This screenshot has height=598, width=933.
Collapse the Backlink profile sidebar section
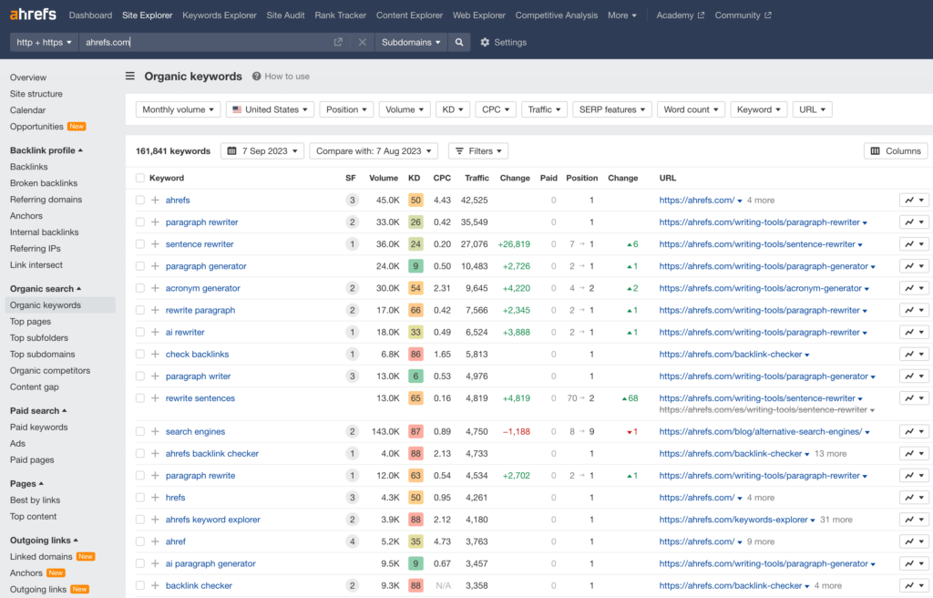click(46, 150)
